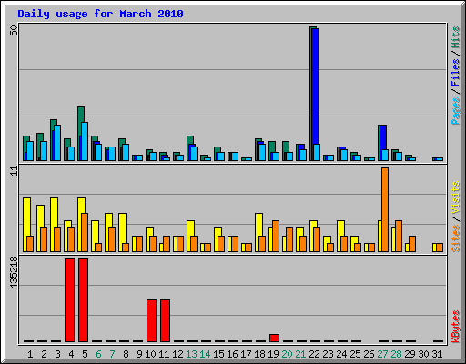Viewport: 466px width, 364px height.
Task: Click day label "11" on the x-axis
Action: coord(164,354)
